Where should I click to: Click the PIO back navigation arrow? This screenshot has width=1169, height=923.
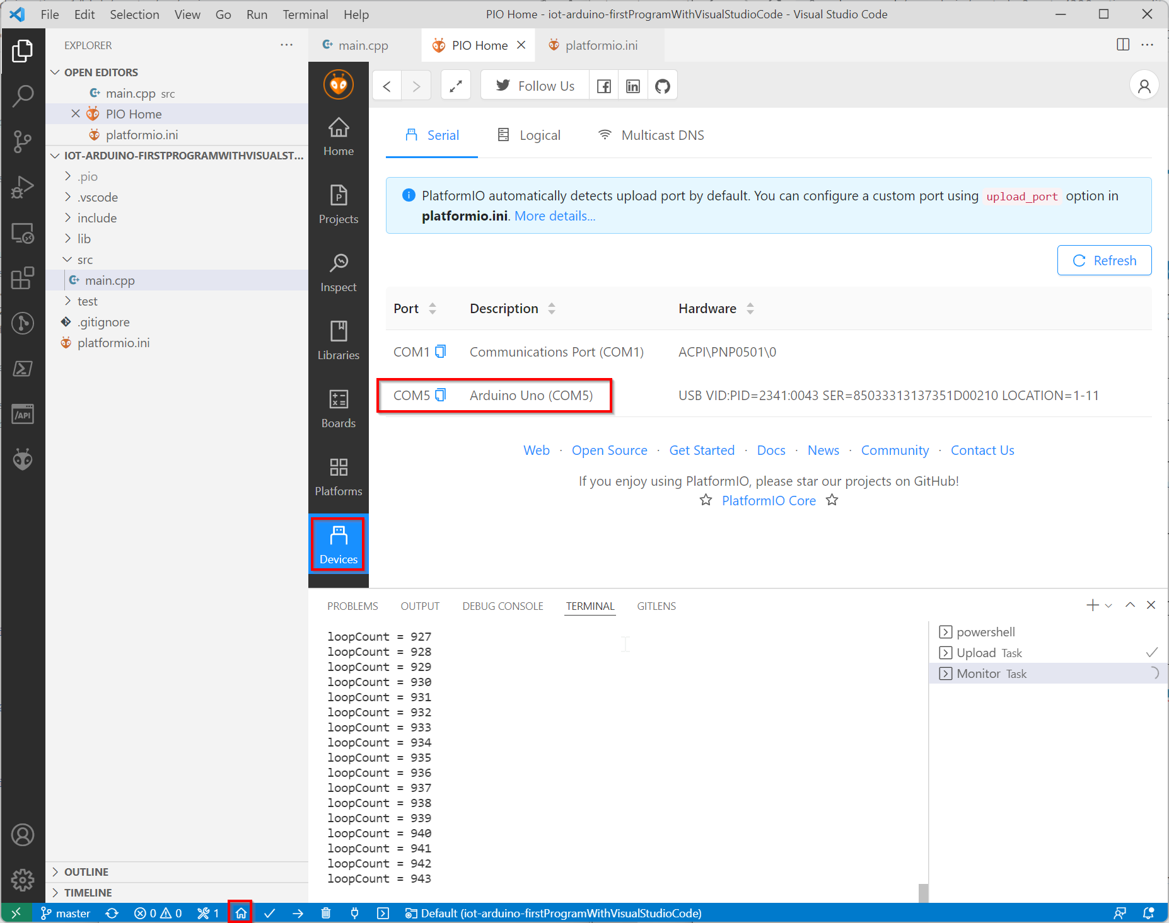387,86
